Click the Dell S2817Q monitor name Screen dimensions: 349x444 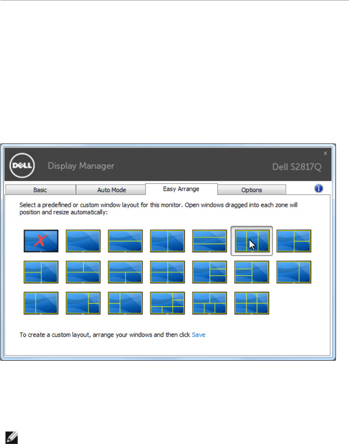pos(297,167)
